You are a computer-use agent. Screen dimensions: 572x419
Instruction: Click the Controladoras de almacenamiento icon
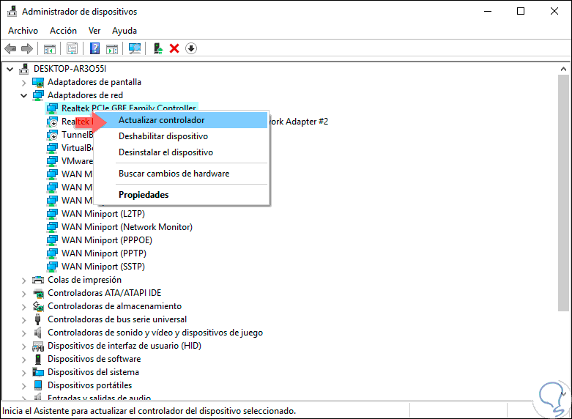[x=38, y=306]
